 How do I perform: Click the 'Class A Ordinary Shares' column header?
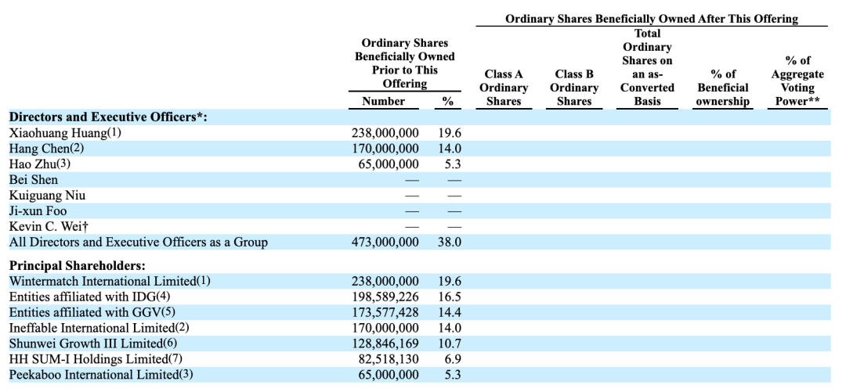(x=504, y=88)
